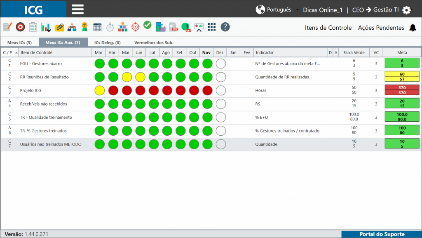Select TR. % Gestores treinados item

pyautogui.click(x=43, y=131)
